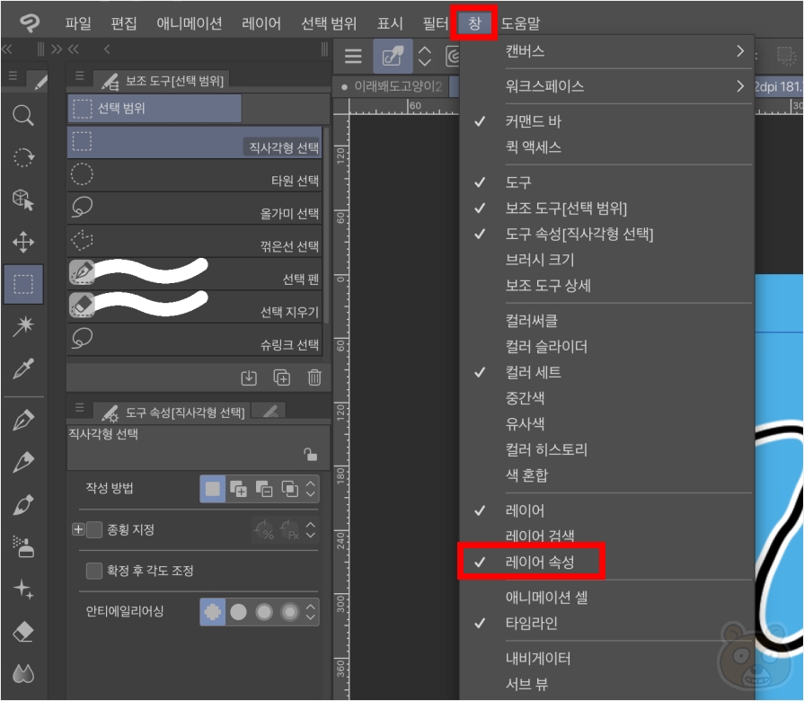Expand the 종횡 지정 plus options
Screen dimensions: 804x701
pos(78,529)
